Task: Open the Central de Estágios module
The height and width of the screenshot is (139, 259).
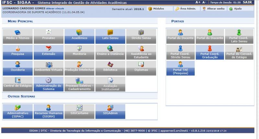Action: coord(17,80)
